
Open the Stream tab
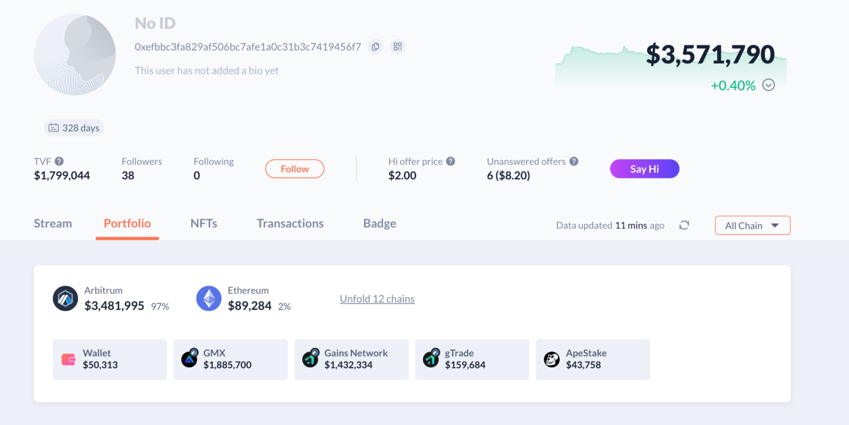click(53, 223)
